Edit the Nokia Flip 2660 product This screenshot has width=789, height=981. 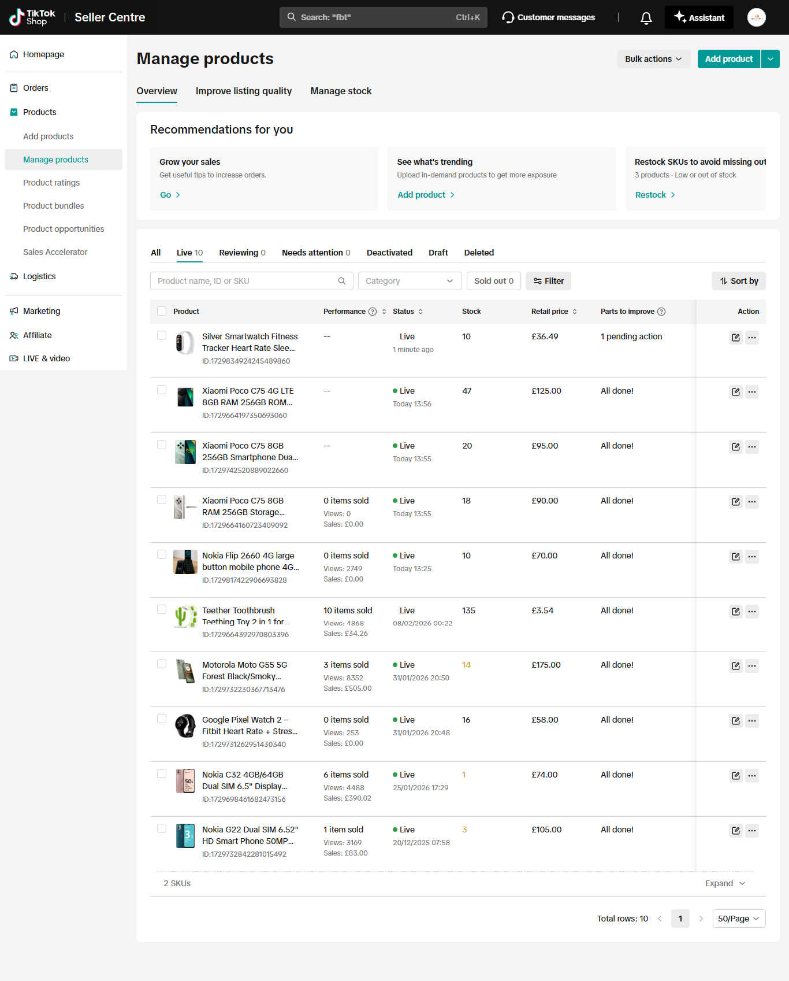735,557
